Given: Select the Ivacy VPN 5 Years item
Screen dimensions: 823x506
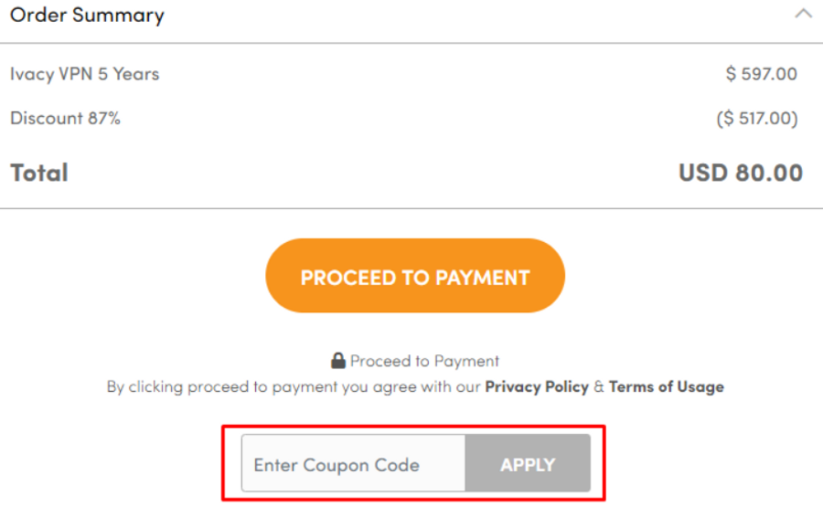Looking at the screenshot, I should [85, 74].
